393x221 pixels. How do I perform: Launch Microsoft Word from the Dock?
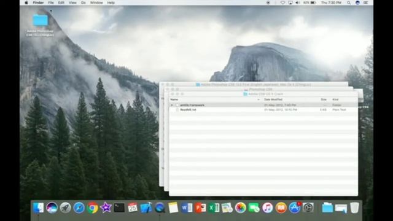coord(187,207)
